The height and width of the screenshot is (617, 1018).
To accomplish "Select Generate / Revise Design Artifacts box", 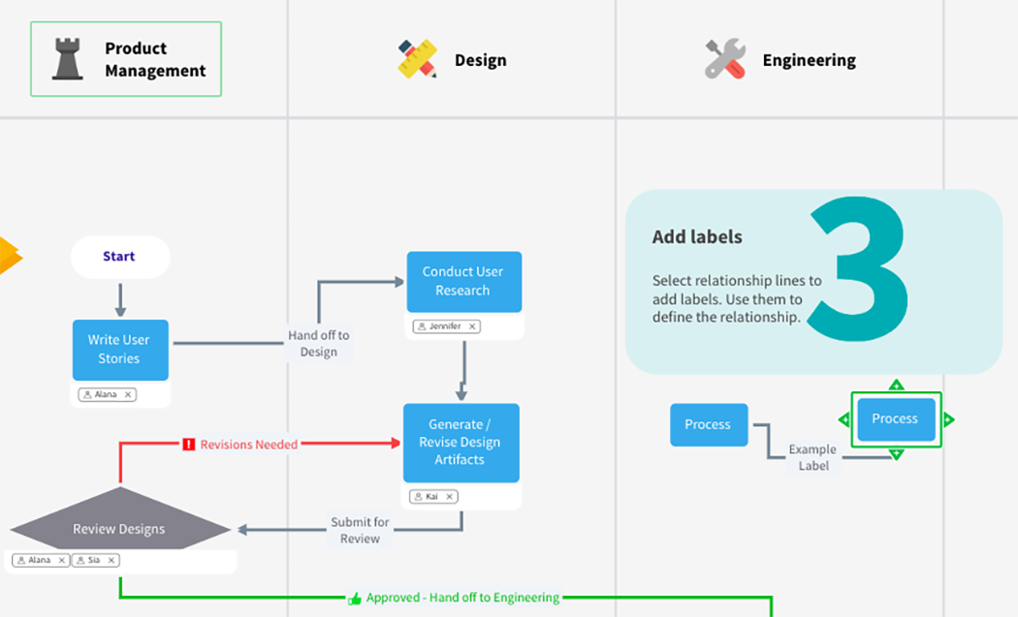I will click(461, 443).
